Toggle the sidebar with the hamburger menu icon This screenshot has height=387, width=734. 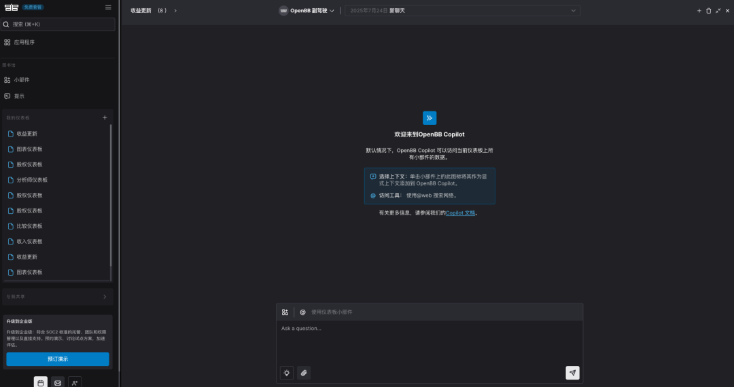[108, 7]
